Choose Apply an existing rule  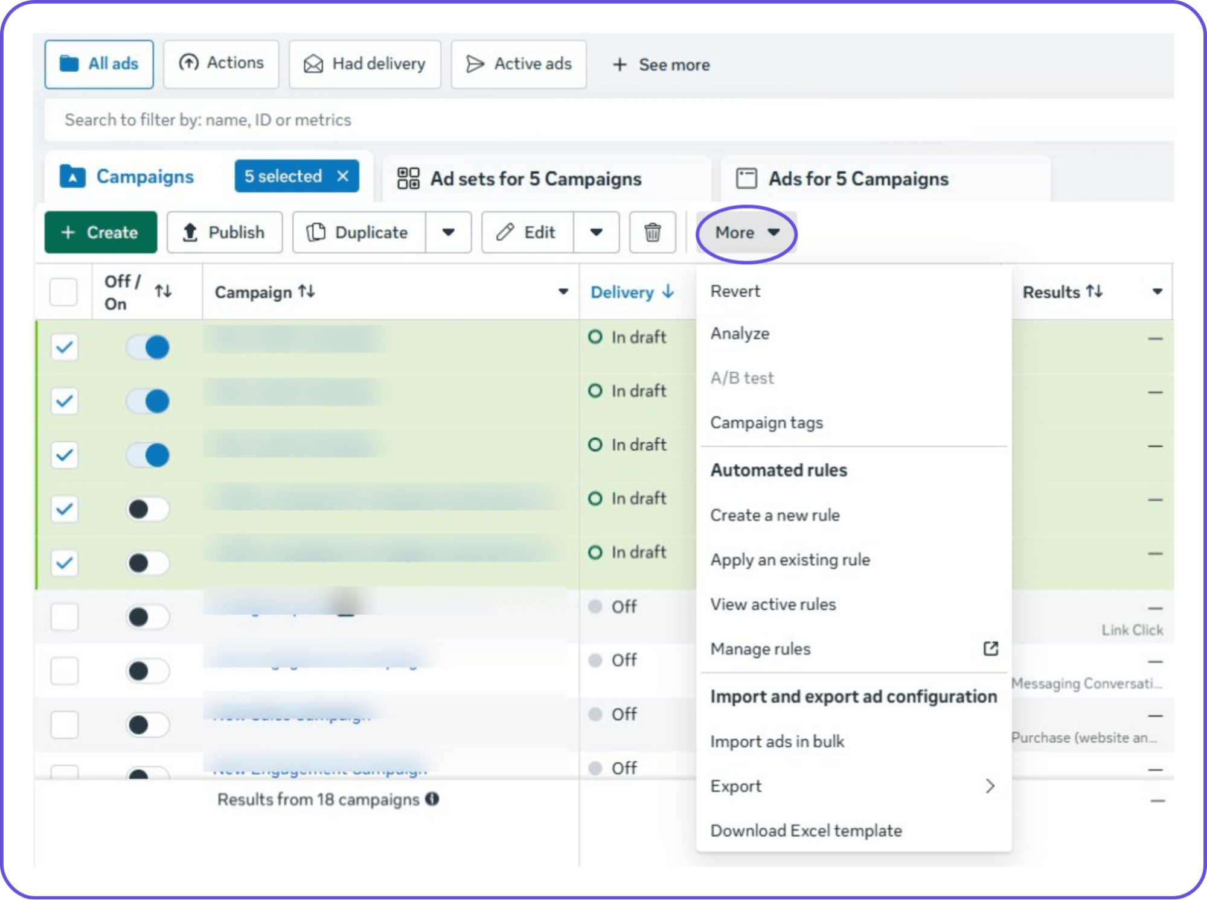pyautogui.click(x=854, y=560)
